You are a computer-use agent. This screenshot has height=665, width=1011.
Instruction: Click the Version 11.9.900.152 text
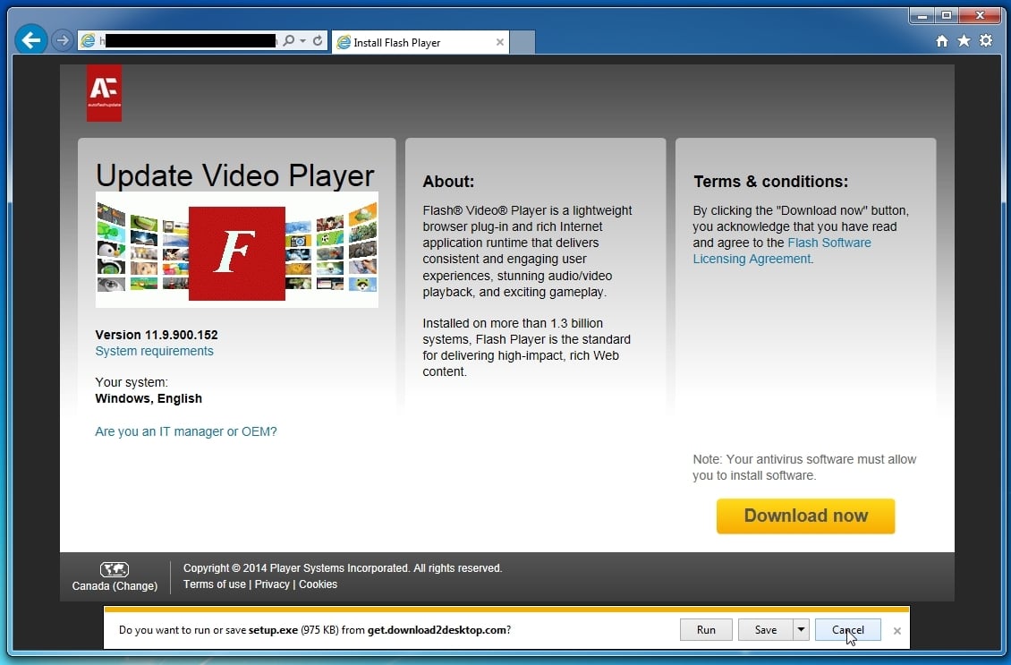156,335
